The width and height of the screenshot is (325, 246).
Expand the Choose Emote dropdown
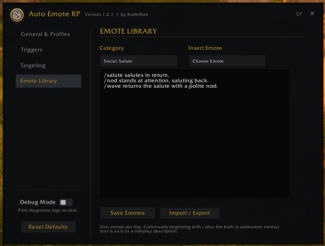(x=227, y=61)
